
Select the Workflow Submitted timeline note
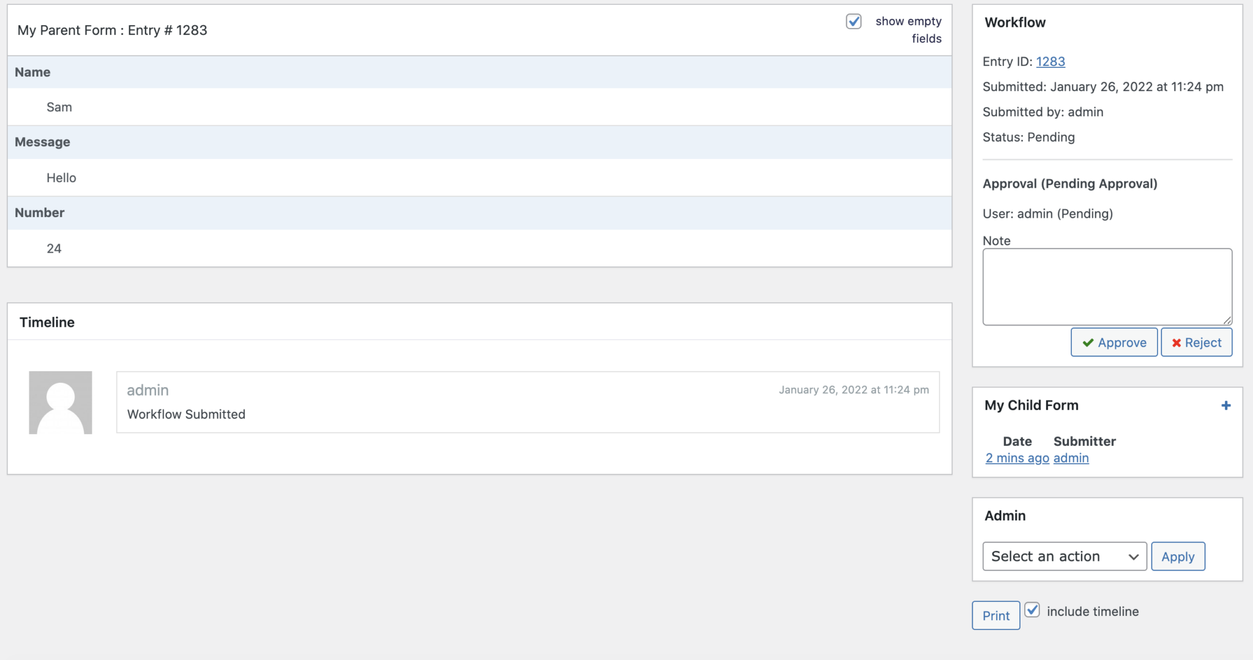click(x=186, y=415)
